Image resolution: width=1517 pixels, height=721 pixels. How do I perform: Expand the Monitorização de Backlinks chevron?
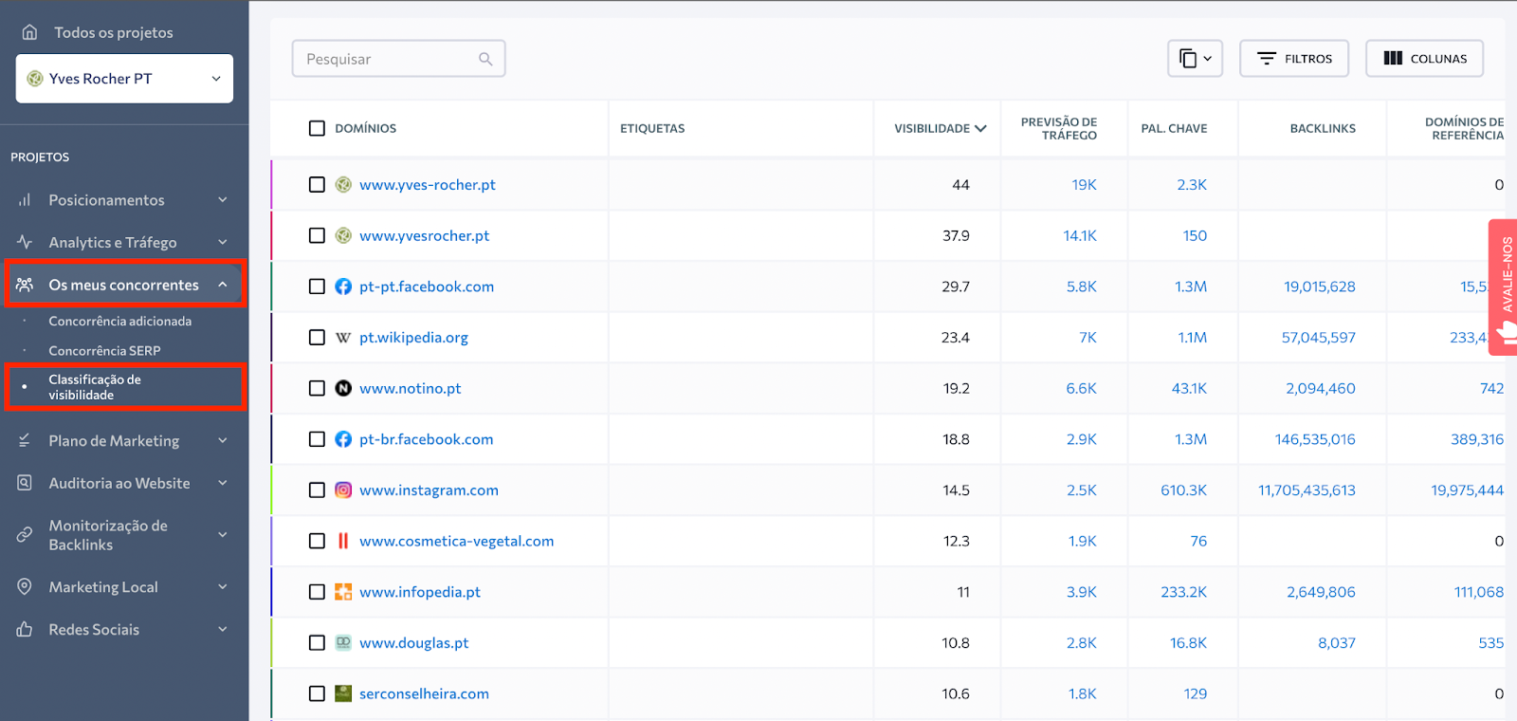[x=223, y=535]
